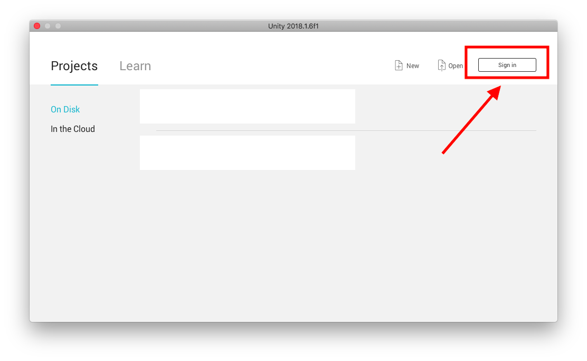This screenshot has width=587, height=361.
Task: Click the divider line between project entries
Action: tap(346, 131)
